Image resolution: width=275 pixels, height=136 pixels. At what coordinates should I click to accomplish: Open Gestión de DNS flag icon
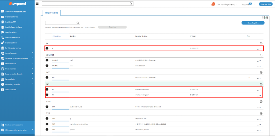point(3,32)
